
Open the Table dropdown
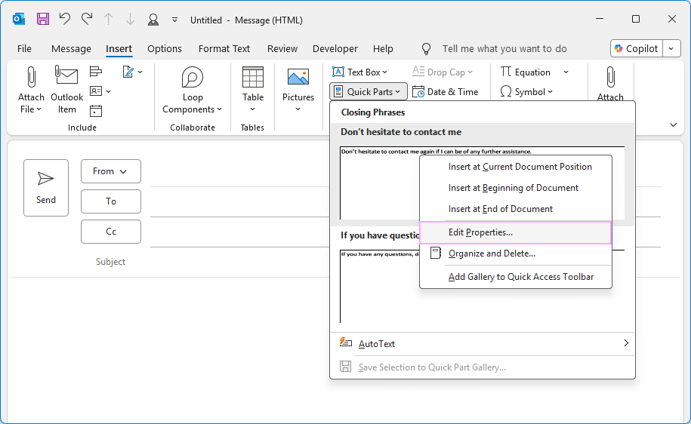pyautogui.click(x=252, y=91)
